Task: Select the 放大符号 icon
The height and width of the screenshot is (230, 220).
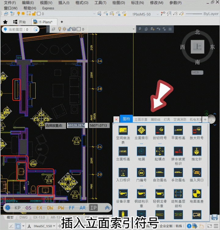Action: (x=196, y=130)
